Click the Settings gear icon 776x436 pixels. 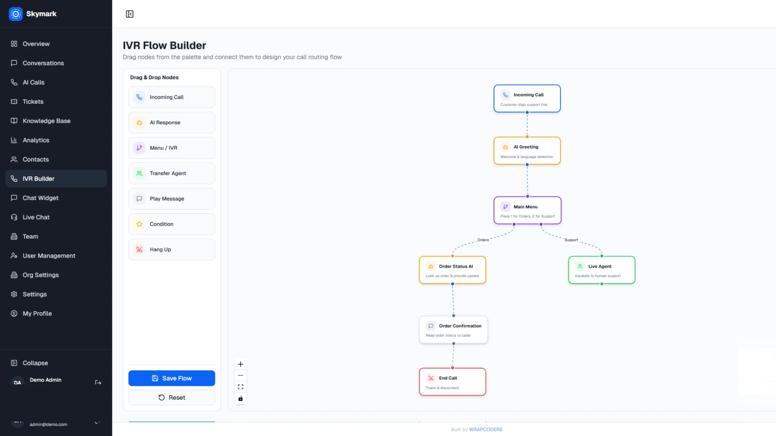pyautogui.click(x=14, y=294)
